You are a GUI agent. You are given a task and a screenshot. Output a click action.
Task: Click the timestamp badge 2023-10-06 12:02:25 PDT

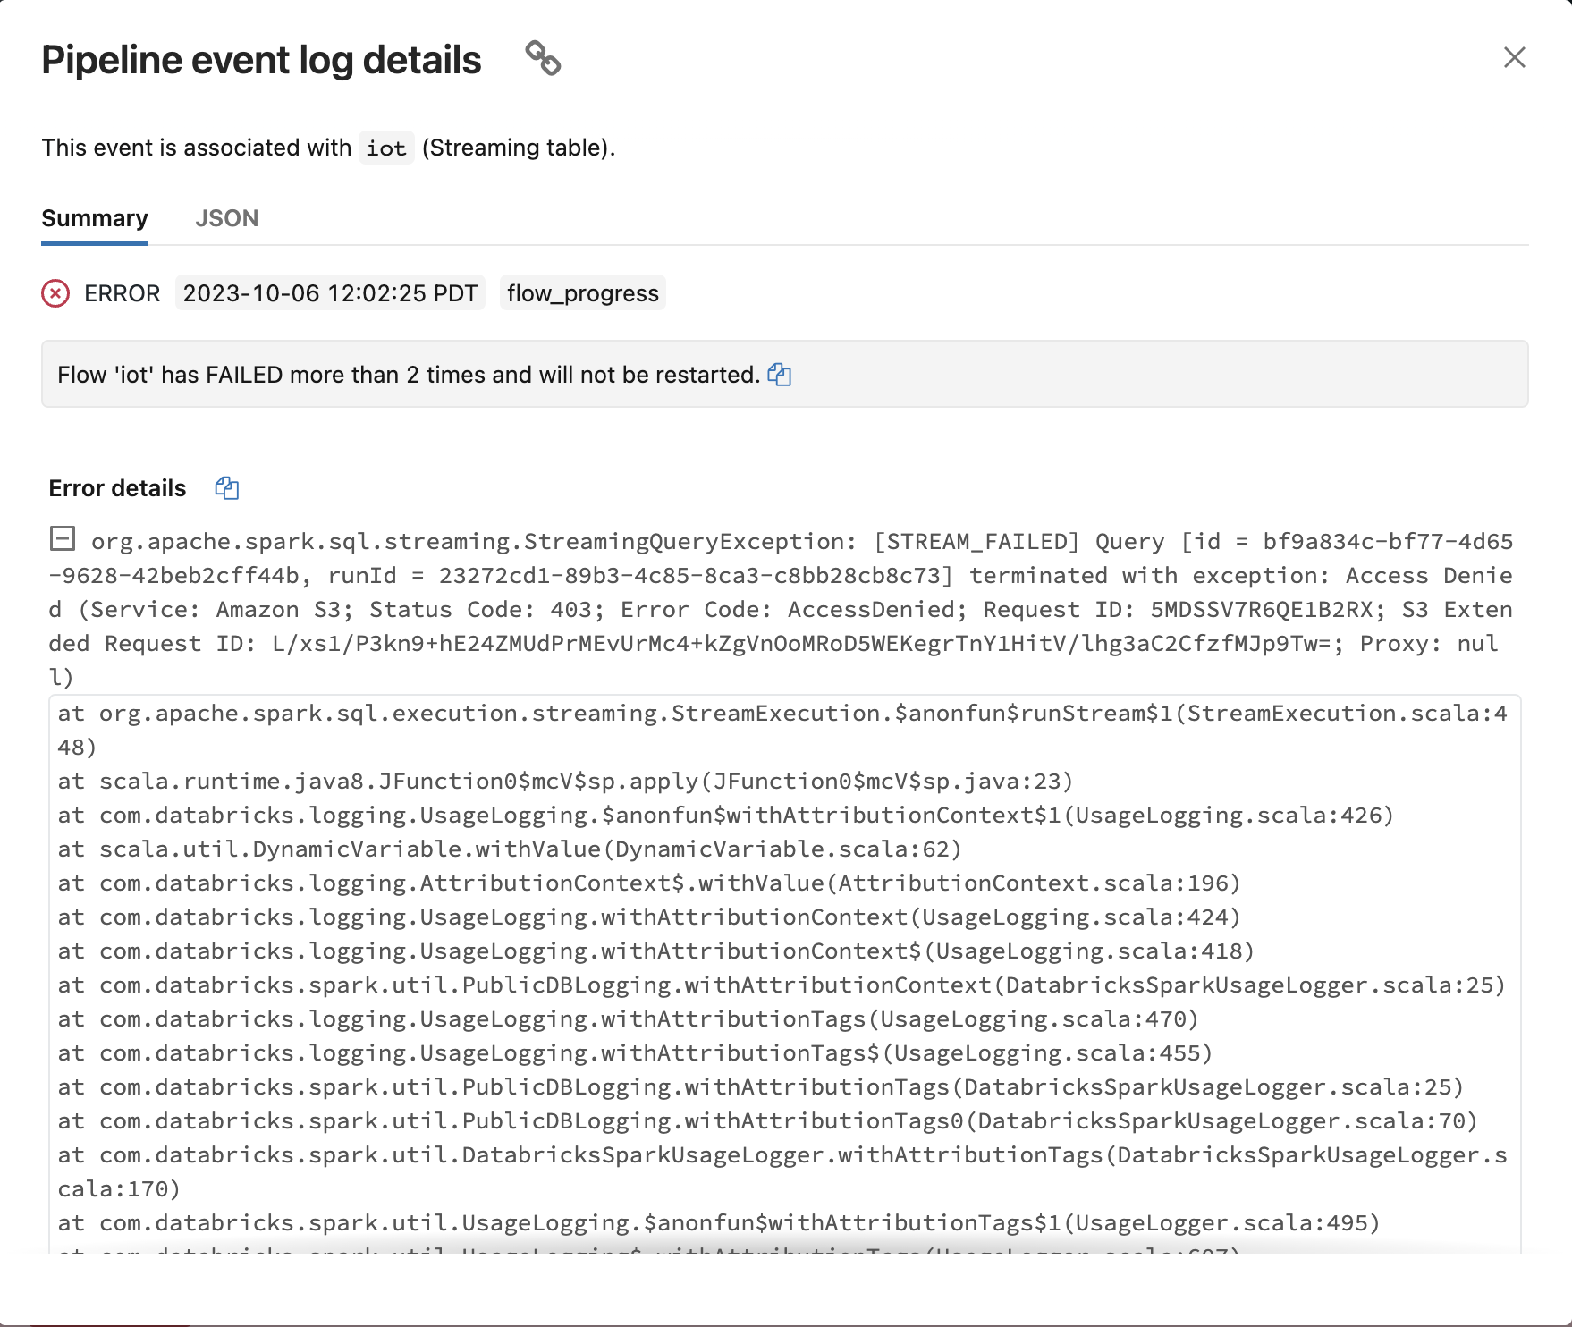pyautogui.click(x=329, y=292)
